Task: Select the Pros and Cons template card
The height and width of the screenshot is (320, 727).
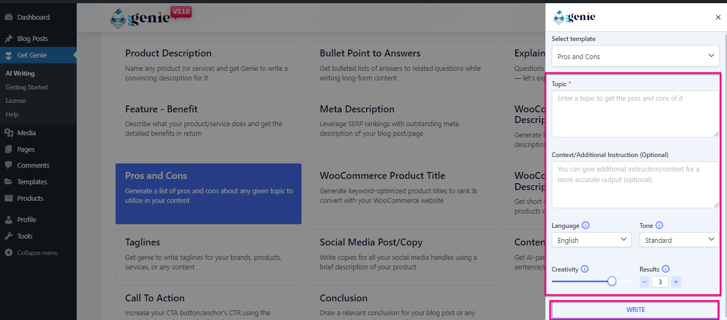Action: tap(208, 194)
